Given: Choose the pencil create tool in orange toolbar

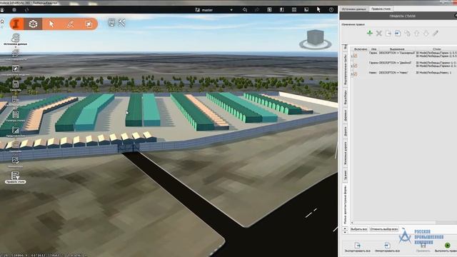Looking at the screenshot, I should pyautogui.click(x=70, y=24).
